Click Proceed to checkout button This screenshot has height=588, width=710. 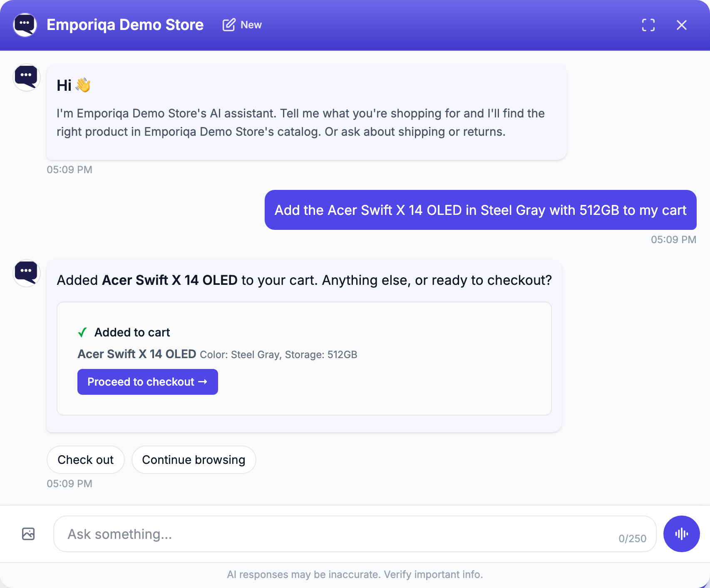pyautogui.click(x=148, y=382)
